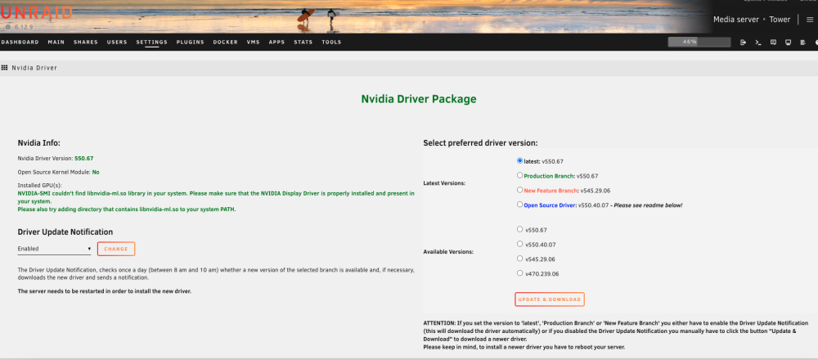Click the Logout icon in the top bar

coord(743,43)
